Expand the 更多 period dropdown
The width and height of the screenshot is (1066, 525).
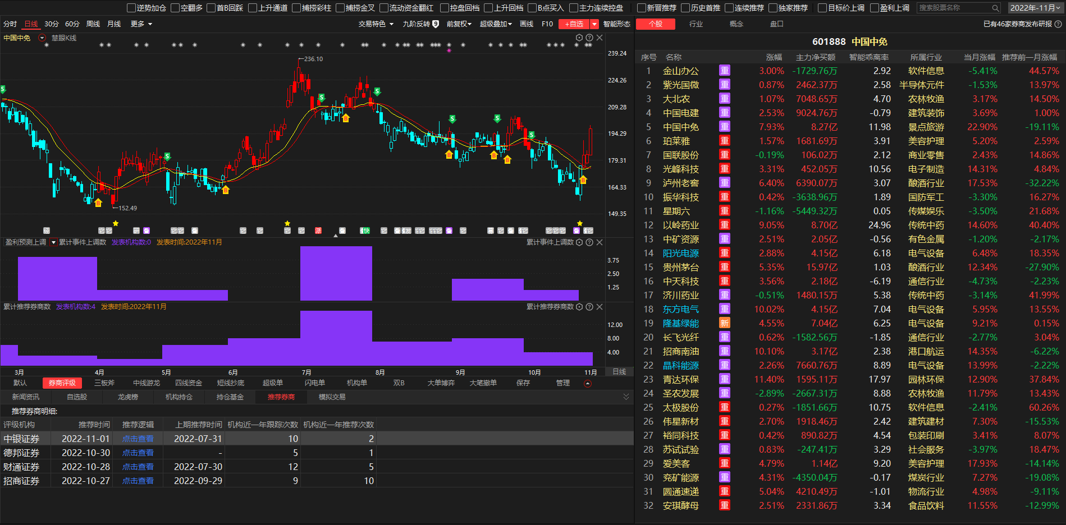coord(141,24)
